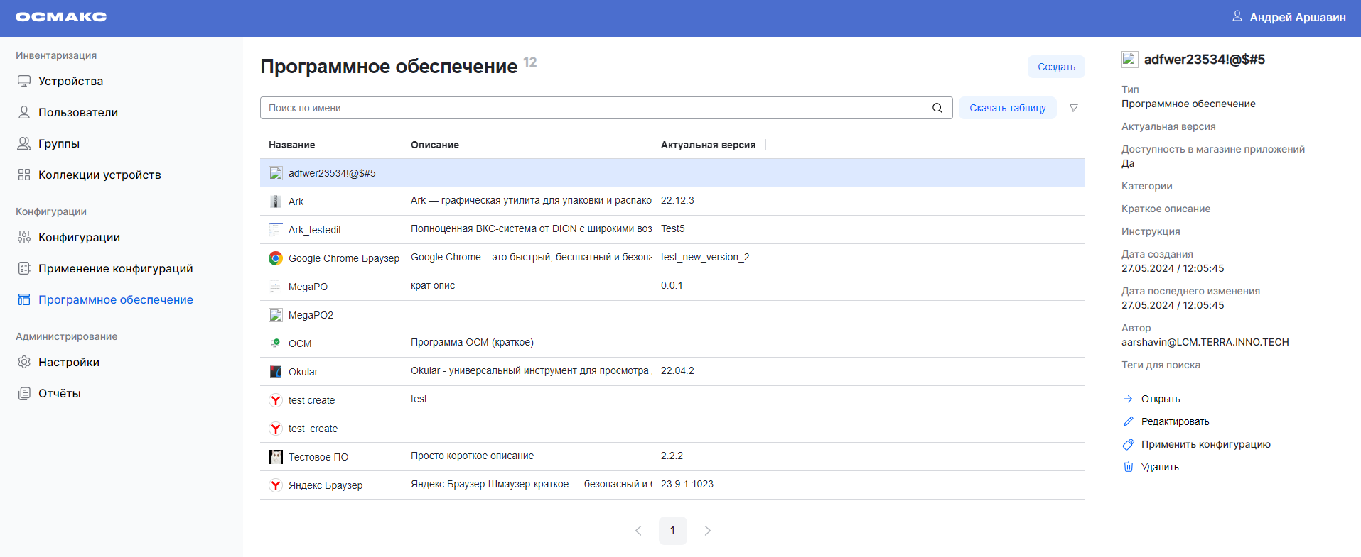The height and width of the screenshot is (557, 1361).
Task: Go to previous page arrow
Action: [x=638, y=531]
